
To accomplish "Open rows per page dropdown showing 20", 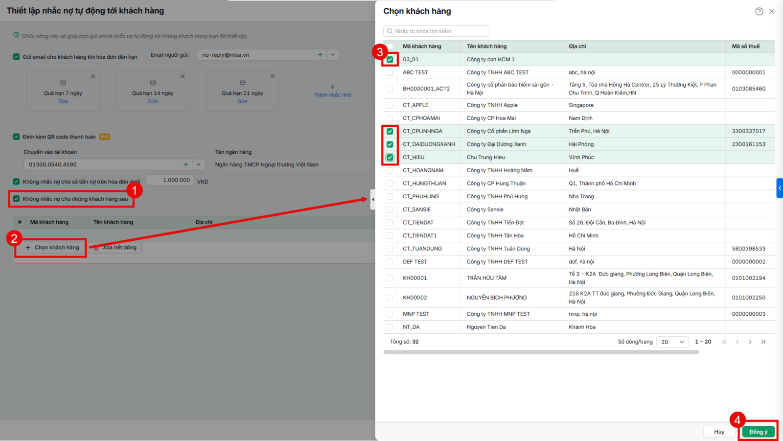I will coord(672,342).
